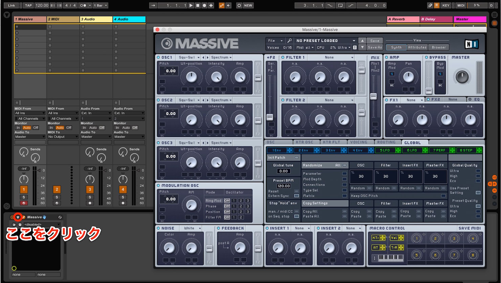Arm the Arrangement Record button
The height and width of the screenshot is (283, 501).
(x=204, y=5)
